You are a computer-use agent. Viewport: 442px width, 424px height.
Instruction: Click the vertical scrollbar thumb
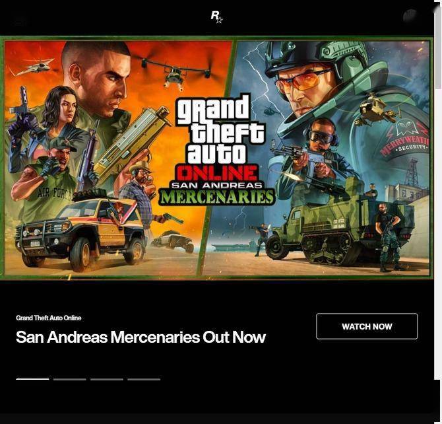point(438,48)
